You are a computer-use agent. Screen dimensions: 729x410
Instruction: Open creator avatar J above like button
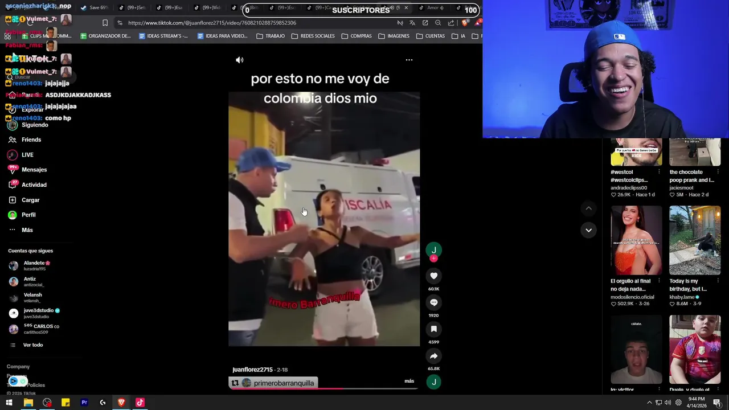[433, 249]
